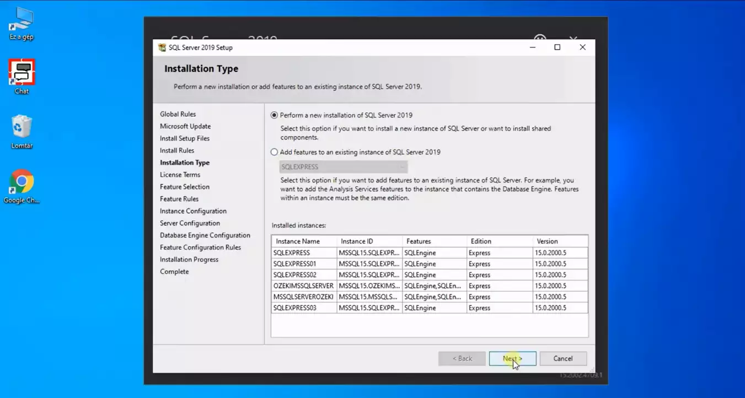Click the Features cell of SQLEXPRESS03 row
This screenshot has width=745, height=398.
[435, 308]
